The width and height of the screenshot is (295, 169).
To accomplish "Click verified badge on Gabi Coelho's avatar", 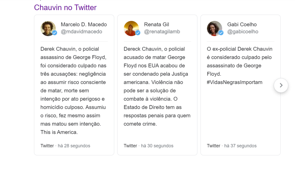I will tap(221, 33).
